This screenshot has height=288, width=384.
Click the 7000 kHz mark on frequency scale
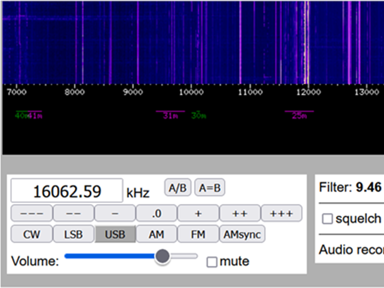pos(16,92)
